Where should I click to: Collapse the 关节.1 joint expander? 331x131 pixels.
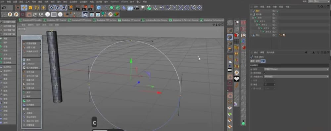tap(255, 21)
